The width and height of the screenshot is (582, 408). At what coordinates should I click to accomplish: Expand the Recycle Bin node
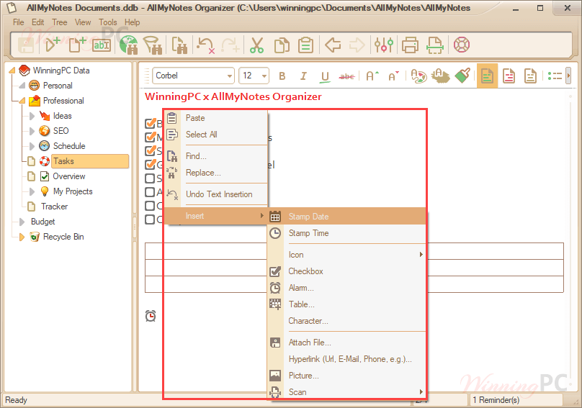[x=22, y=237]
